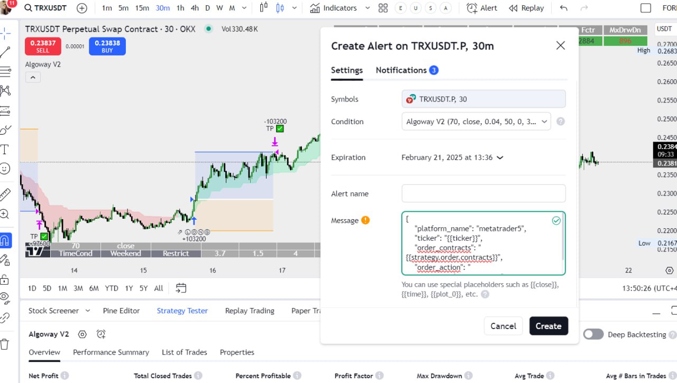
Task: Open the bar style icon in top toolbar
Action: pyautogui.click(x=264, y=8)
